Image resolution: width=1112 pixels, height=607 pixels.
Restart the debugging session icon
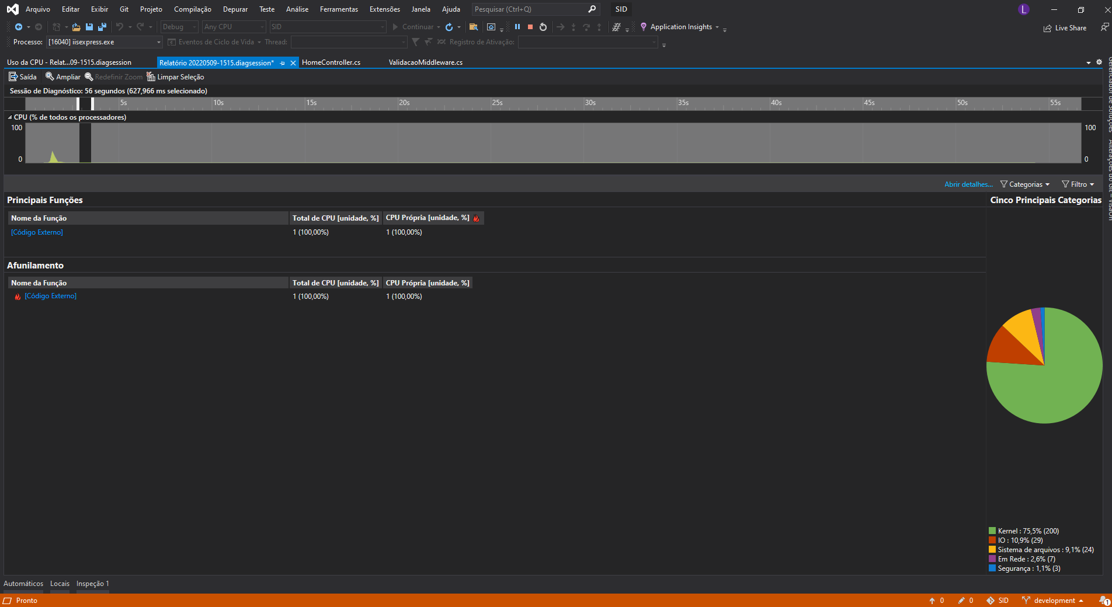point(543,27)
